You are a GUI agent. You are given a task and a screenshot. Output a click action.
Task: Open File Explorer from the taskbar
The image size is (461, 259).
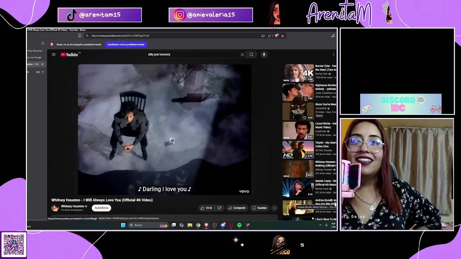pyautogui.click(x=190, y=225)
